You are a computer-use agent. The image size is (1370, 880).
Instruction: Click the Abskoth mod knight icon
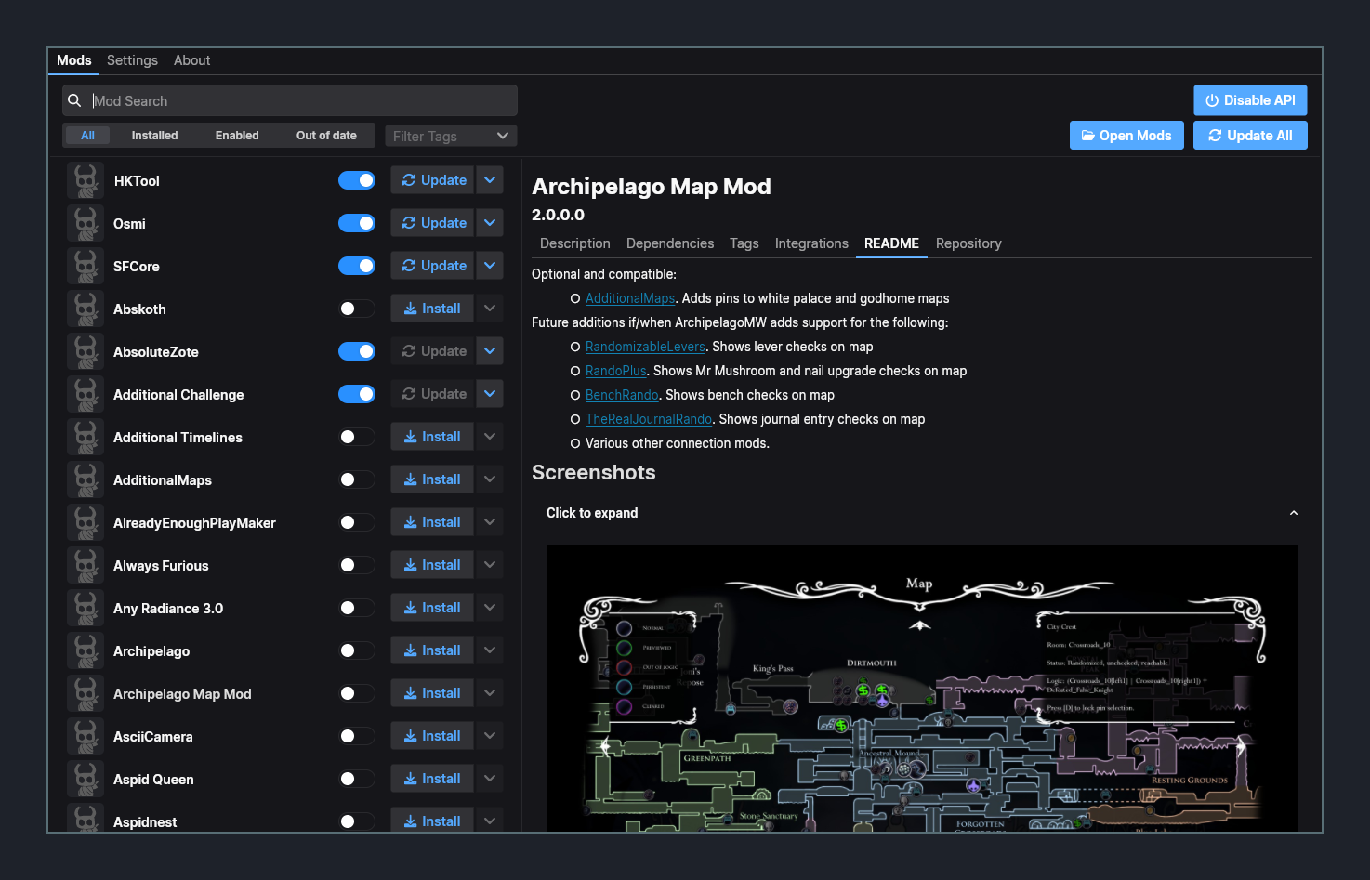click(x=86, y=309)
